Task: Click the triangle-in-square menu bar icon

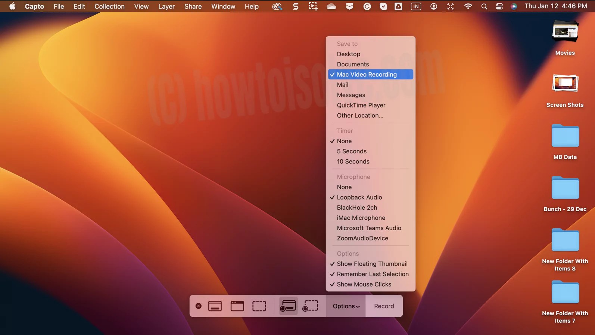Action: coord(398,6)
